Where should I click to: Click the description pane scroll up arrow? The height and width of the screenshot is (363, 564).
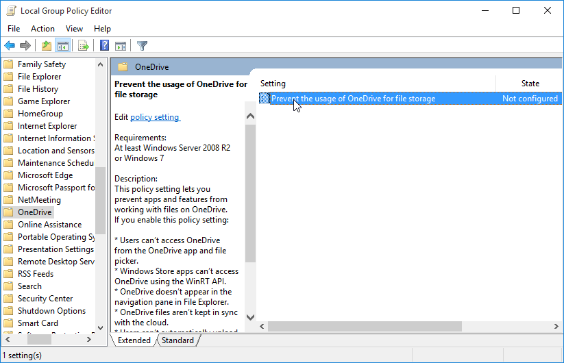[251, 116]
